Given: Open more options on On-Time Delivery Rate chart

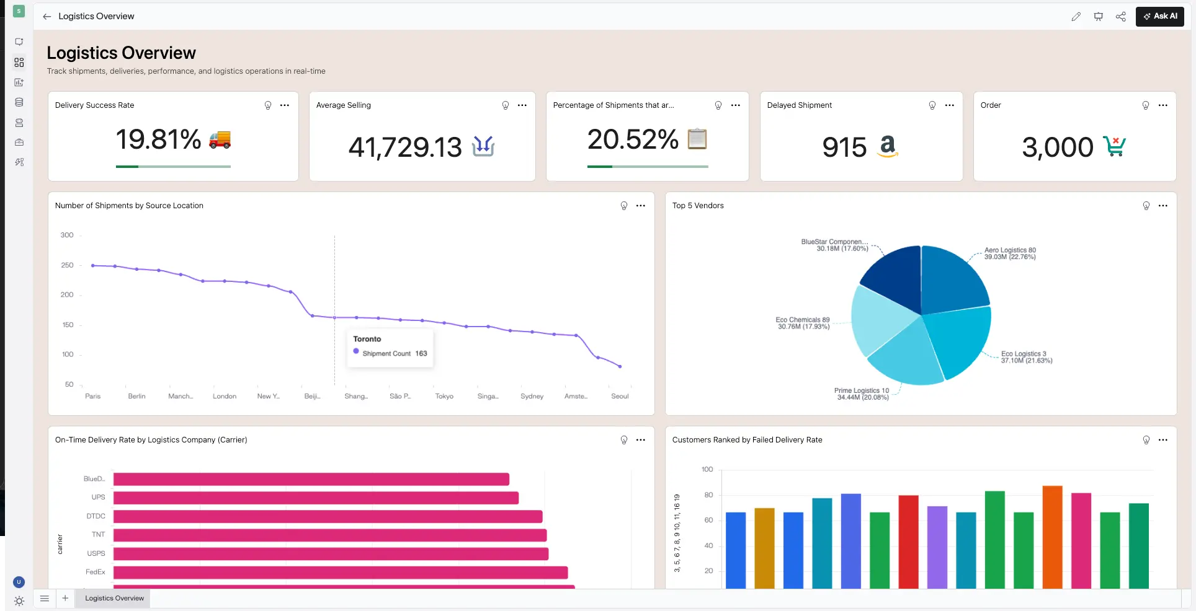Looking at the screenshot, I should click(x=641, y=440).
